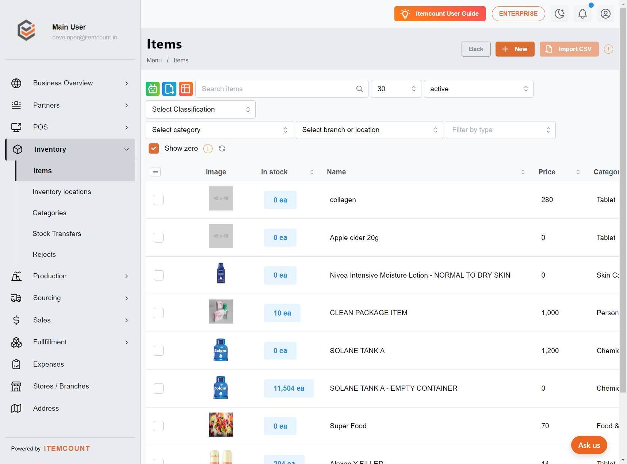Click the Itemcount logo in sidebar
Viewport: 627px width, 464px height.
26,31
